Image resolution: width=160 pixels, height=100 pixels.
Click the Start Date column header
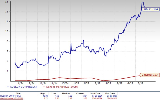tap(95, 93)
